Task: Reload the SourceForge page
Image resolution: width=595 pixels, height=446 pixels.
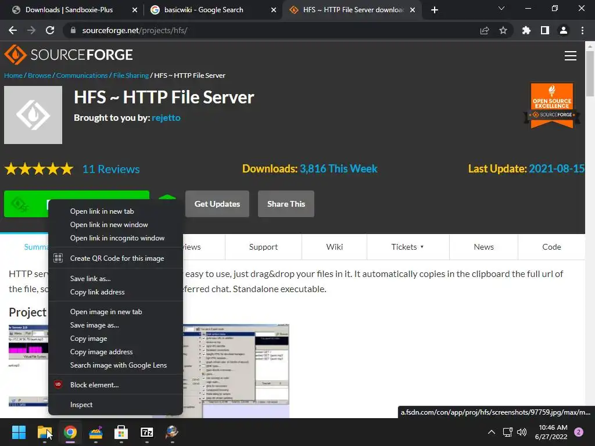Action: (x=50, y=30)
